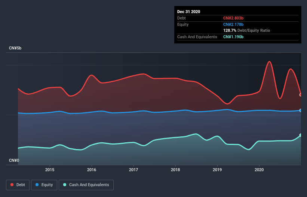Click the 2015 x-axis label
This screenshot has width=307, height=197.
coord(50,170)
